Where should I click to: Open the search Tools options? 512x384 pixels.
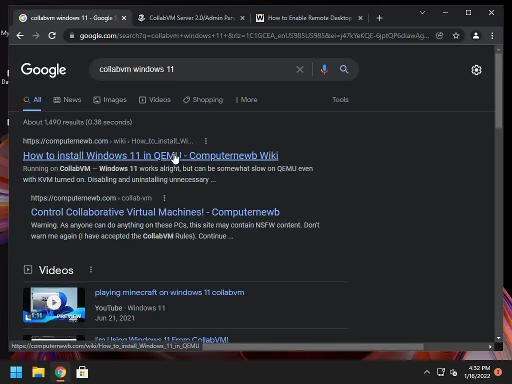[x=340, y=100]
